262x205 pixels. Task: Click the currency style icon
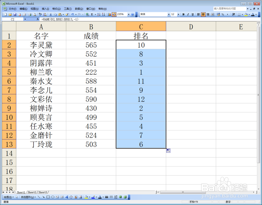click(x=218, y=14)
